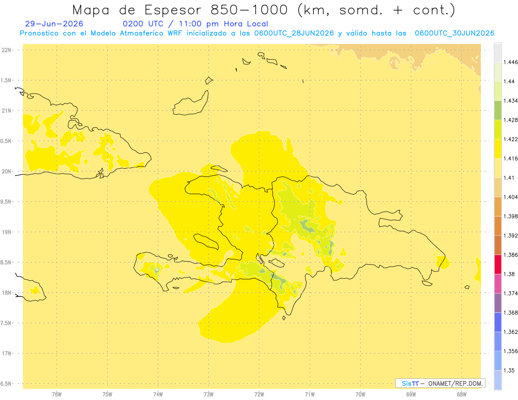
Task: Click the longitude label '71W'
Action: 310,394
